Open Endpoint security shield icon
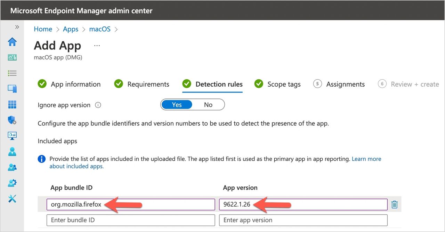 tap(12, 120)
